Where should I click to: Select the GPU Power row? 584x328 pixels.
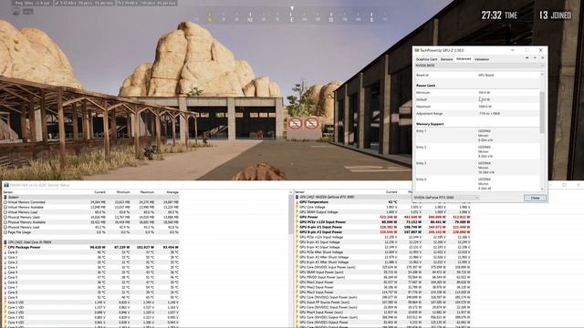(x=383, y=217)
